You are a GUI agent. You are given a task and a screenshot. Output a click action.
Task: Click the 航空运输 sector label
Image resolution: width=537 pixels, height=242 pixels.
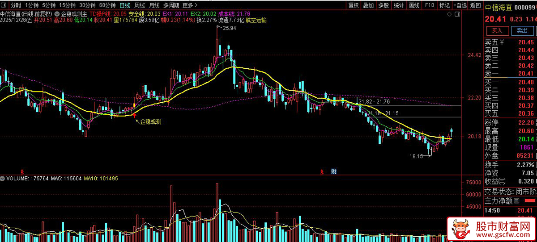tap(256, 20)
